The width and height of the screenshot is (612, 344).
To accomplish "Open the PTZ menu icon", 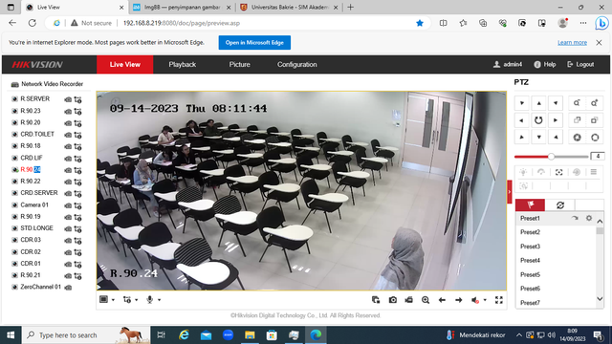I will [x=594, y=172].
